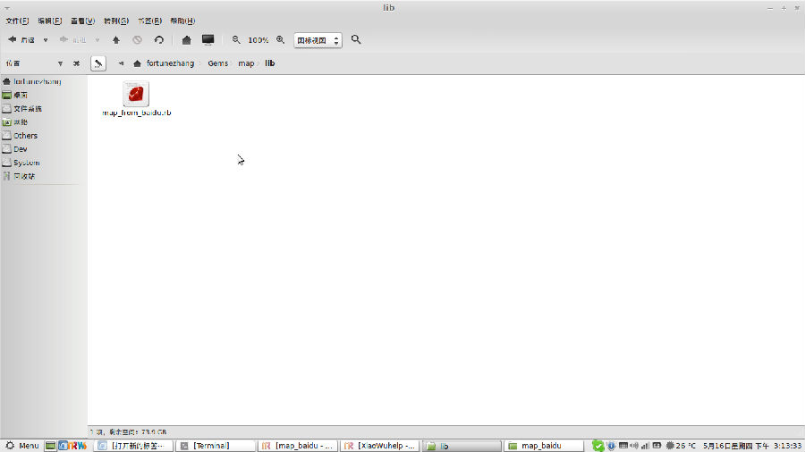Open the network signal tray icon
Screen dimensions: 805x452
(645, 446)
